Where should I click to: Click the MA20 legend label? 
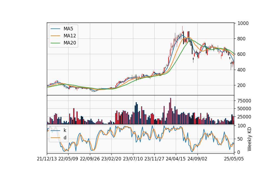pyautogui.click(x=70, y=43)
